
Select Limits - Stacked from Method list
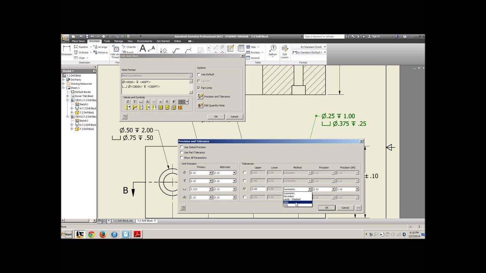point(297,199)
